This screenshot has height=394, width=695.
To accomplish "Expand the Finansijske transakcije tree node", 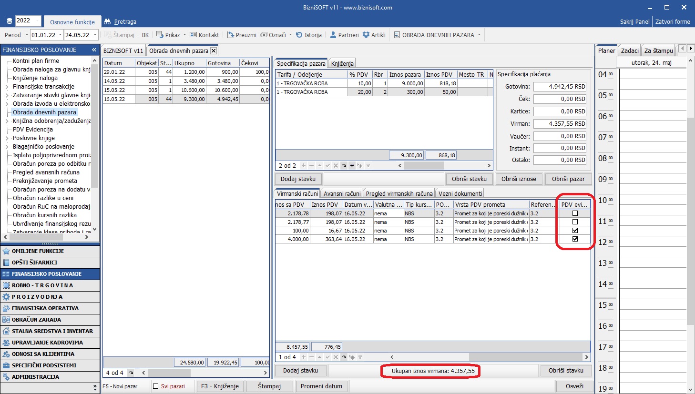I will click(x=7, y=87).
